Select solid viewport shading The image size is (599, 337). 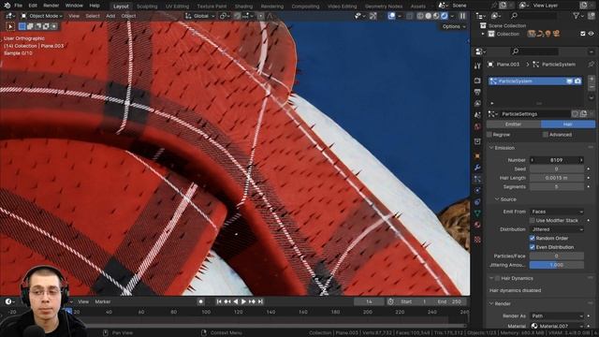[429, 16]
